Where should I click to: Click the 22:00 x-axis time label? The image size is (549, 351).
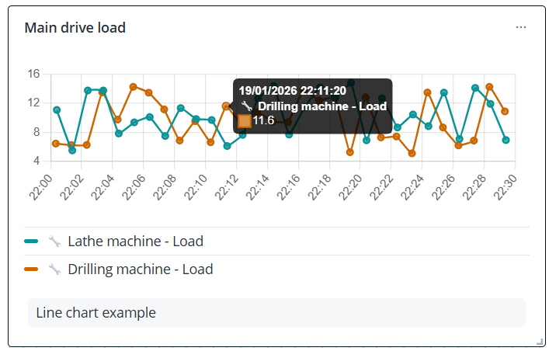[40, 187]
